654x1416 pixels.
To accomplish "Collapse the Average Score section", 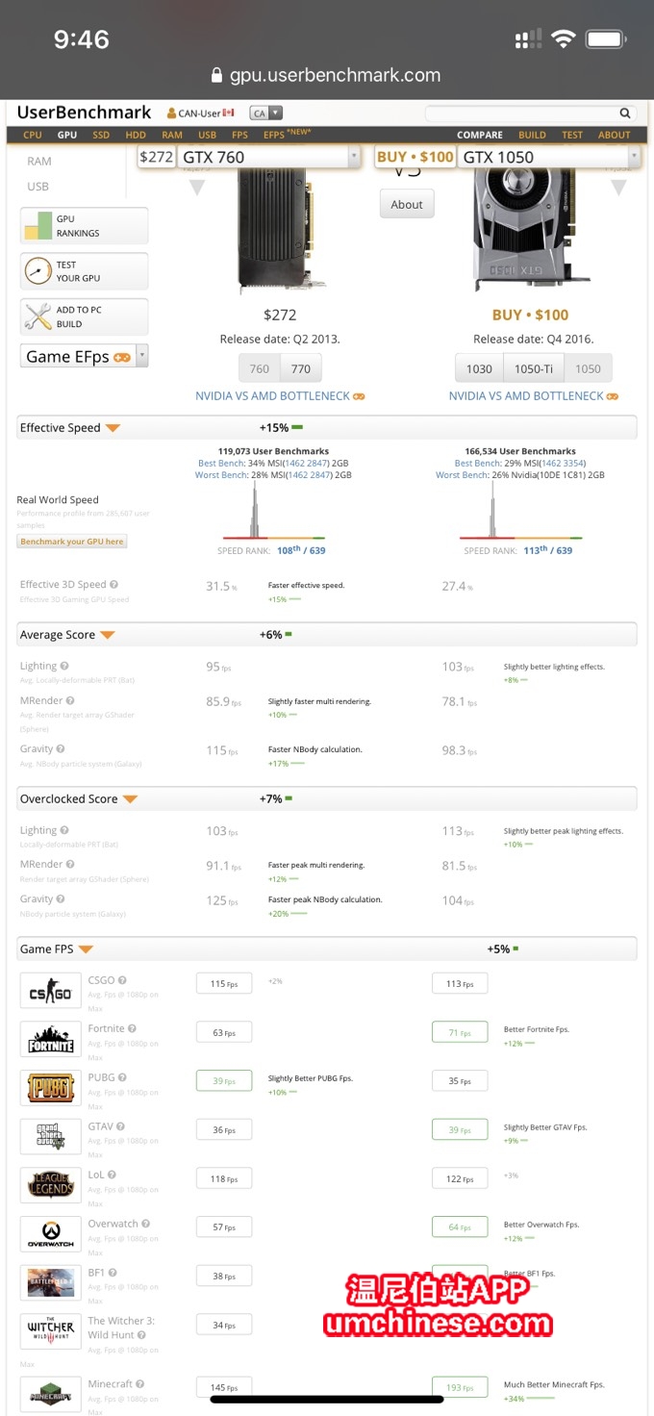I will (108, 635).
